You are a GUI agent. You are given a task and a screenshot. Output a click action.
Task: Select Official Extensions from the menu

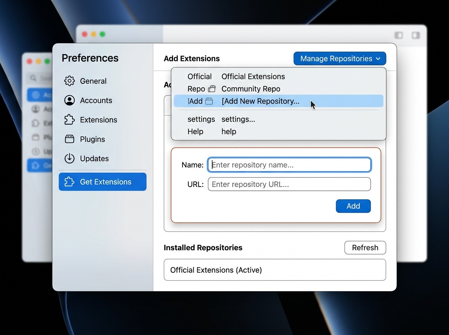pyautogui.click(x=279, y=77)
